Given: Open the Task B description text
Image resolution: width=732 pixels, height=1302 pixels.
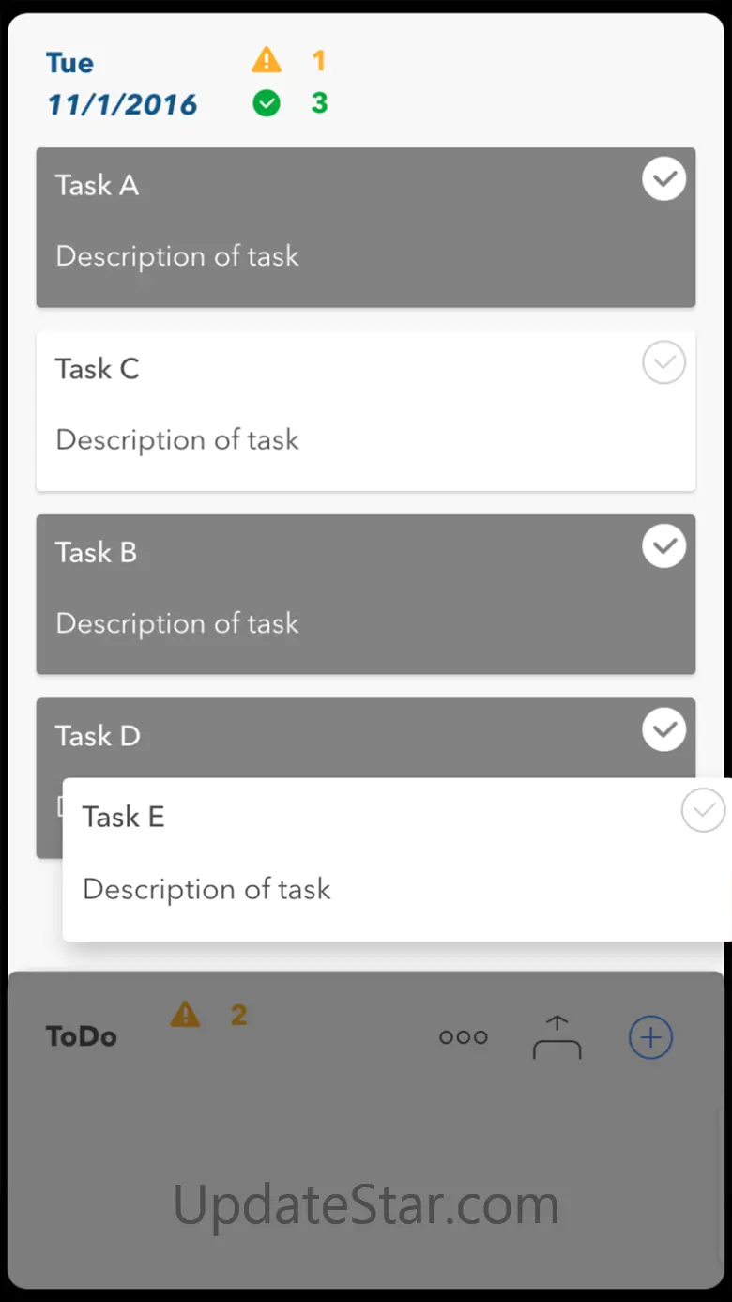Looking at the screenshot, I should [x=177, y=623].
